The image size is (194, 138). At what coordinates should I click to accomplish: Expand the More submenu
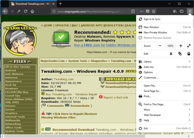pyautogui.click(x=165, y=110)
